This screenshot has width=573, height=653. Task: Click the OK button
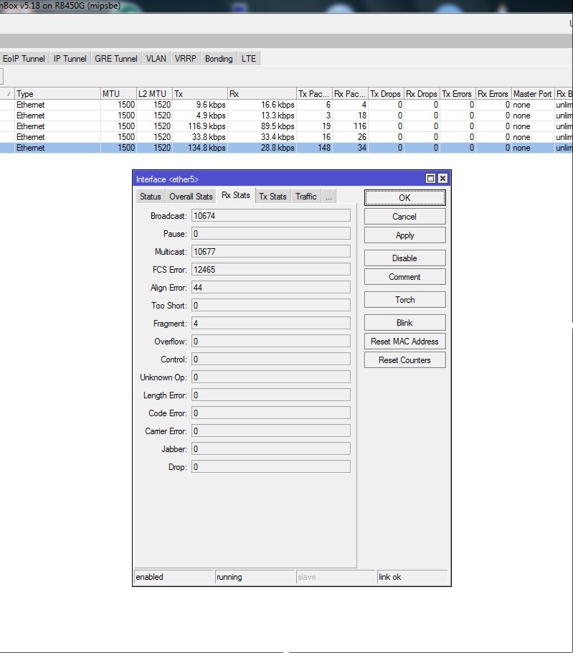[404, 198]
